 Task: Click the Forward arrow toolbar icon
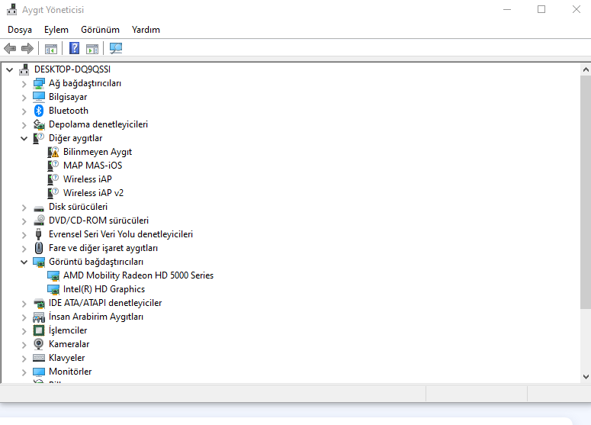click(27, 49)
